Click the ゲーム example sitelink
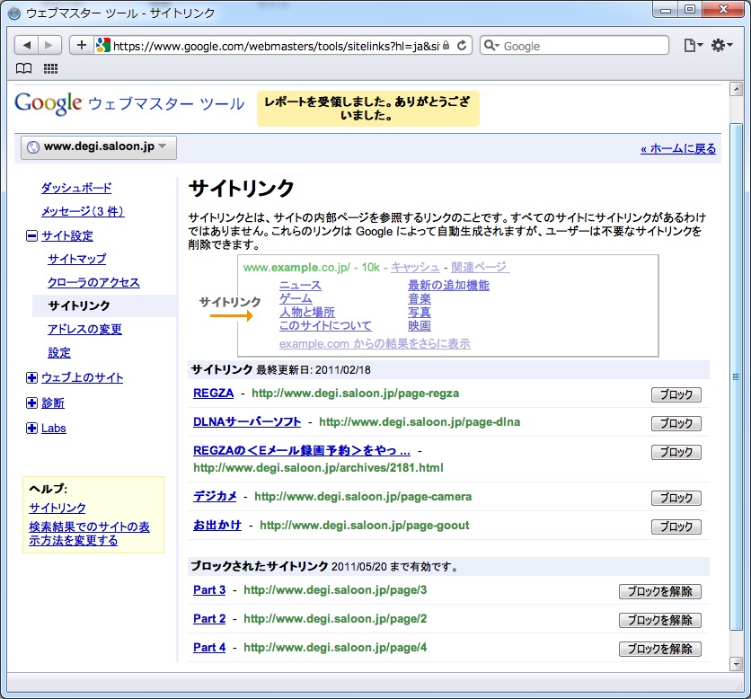The width and height of the screenshot is (751, 699). [x=296, y=299]
